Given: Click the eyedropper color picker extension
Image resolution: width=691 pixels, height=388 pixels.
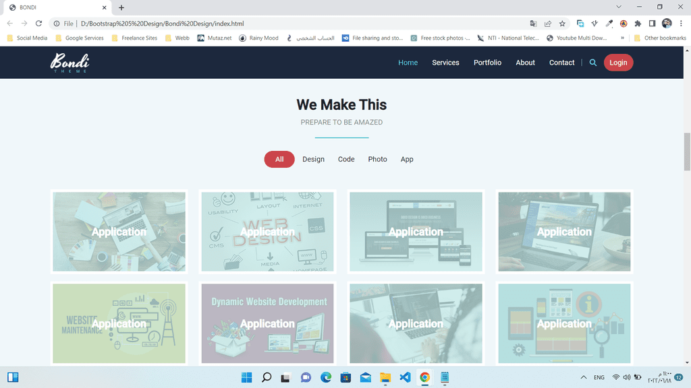Looking at the screenshot, I should 609,24.
